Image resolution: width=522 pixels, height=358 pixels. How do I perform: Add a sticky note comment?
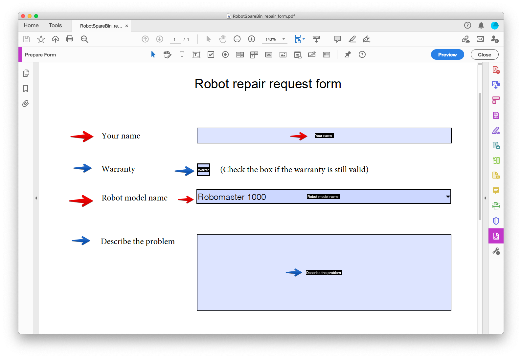click(337, 39)
